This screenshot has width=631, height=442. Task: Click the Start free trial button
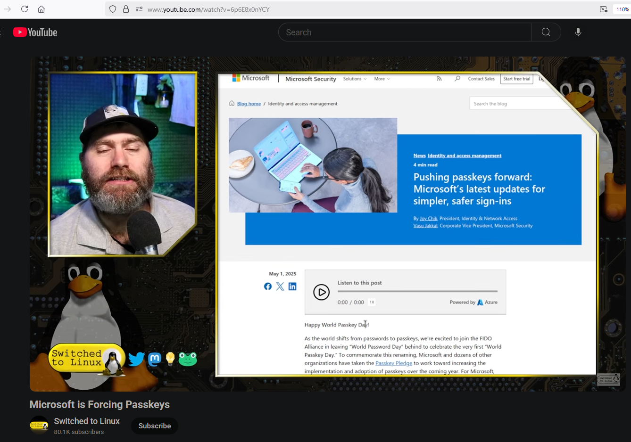pos(516,79)
